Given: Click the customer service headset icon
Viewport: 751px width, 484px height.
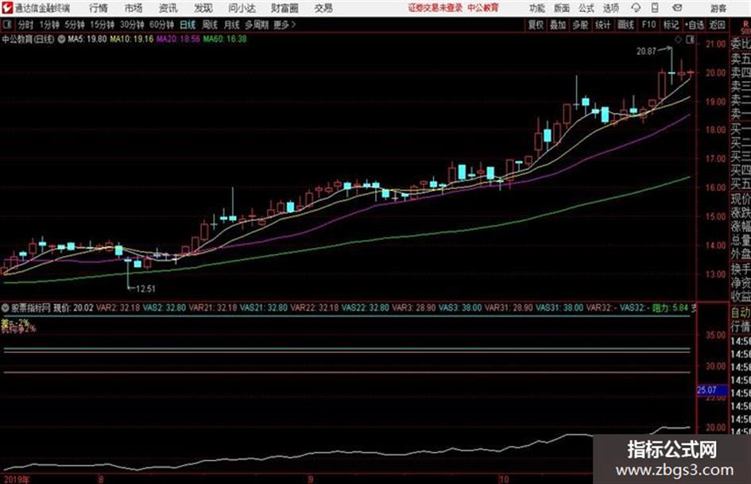Looking at the screenshot, I should pyautogui.click(x=636, y=8).
